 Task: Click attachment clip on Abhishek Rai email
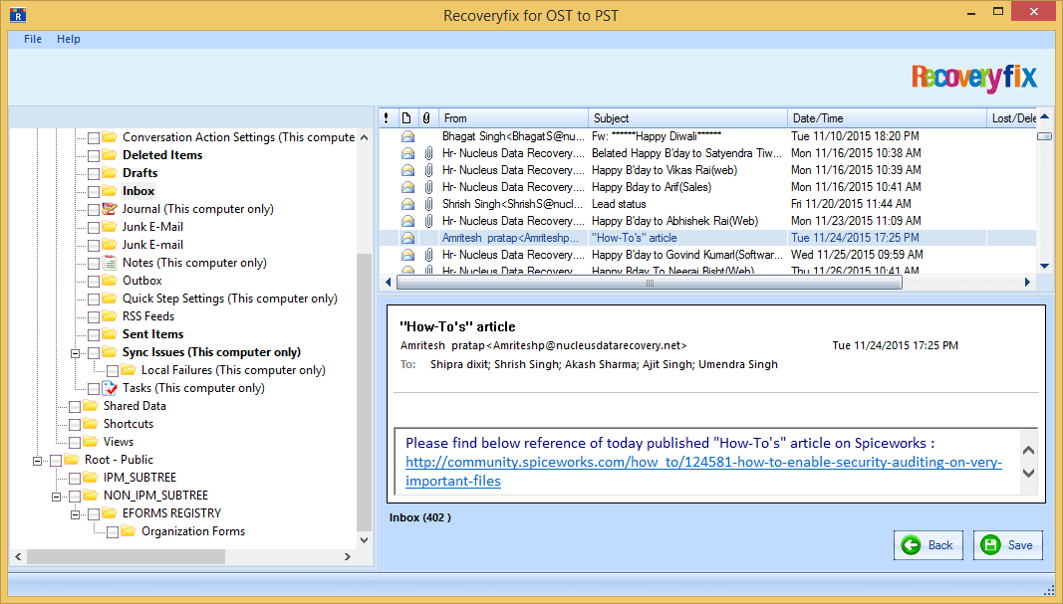click(428, 221)
